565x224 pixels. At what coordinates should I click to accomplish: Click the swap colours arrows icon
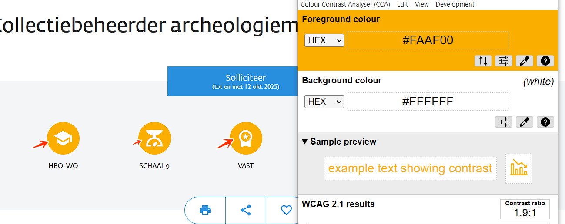[x=483, y=61]
